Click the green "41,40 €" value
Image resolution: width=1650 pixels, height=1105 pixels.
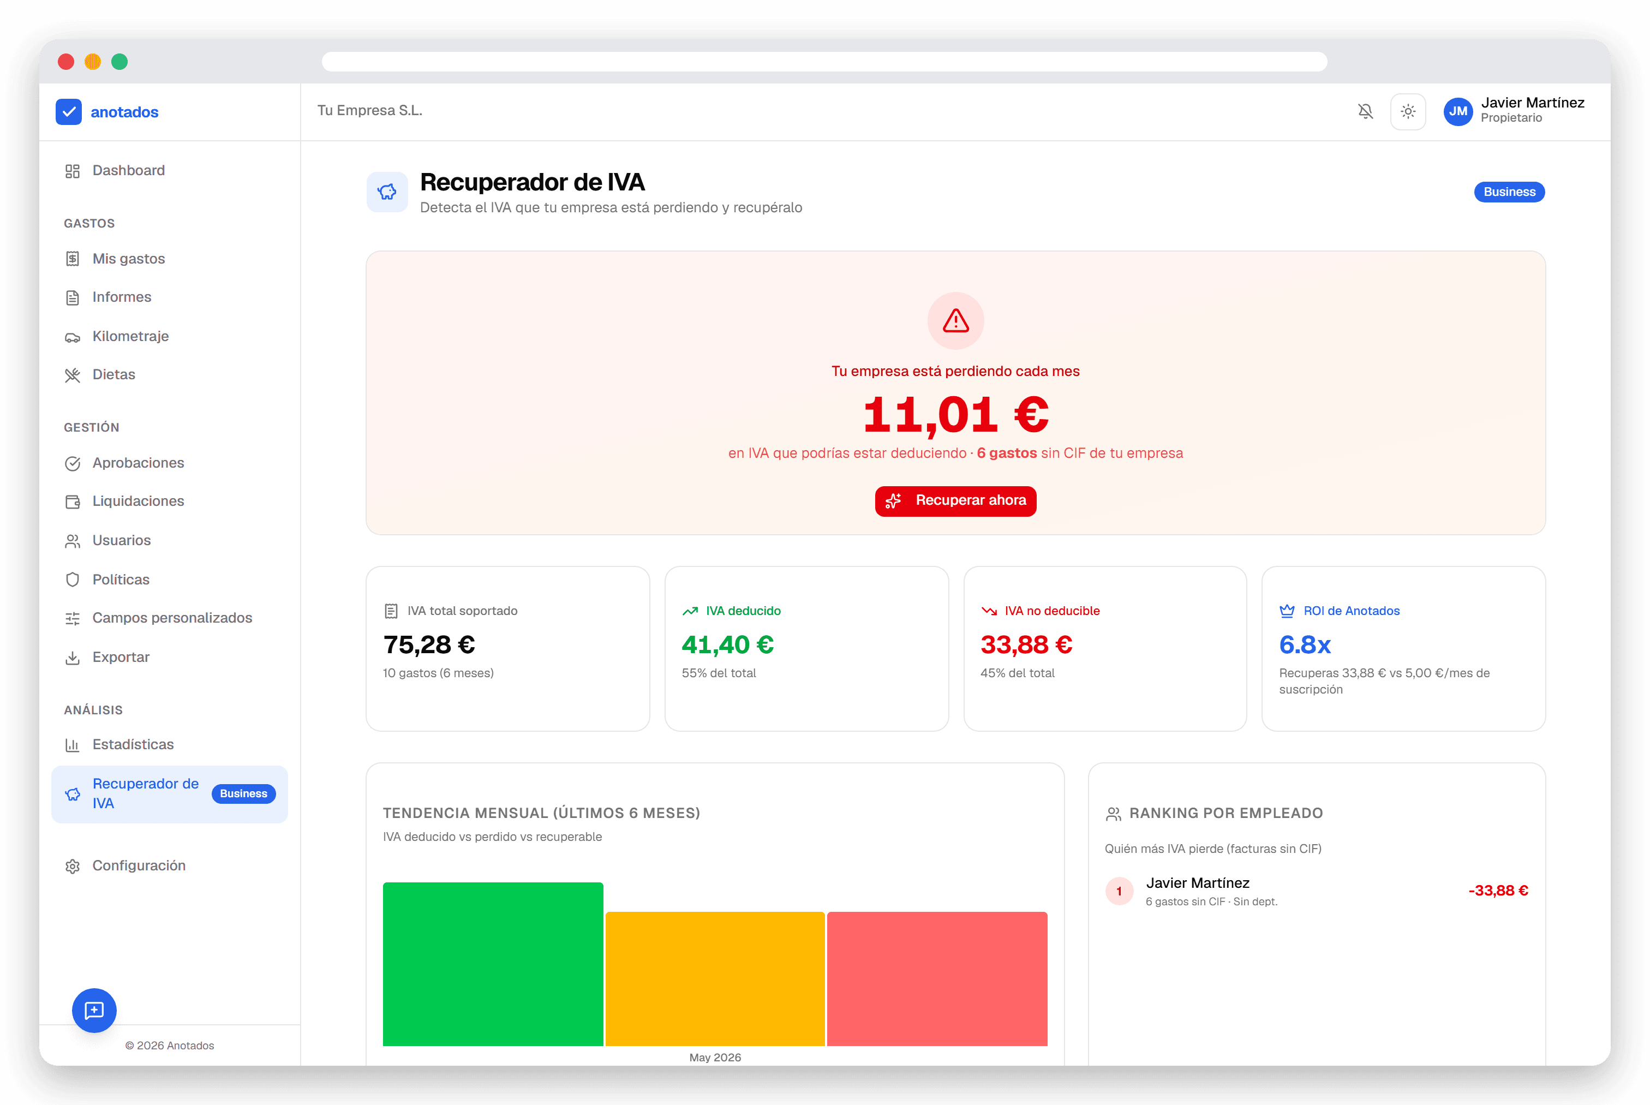tap(728, 645)
